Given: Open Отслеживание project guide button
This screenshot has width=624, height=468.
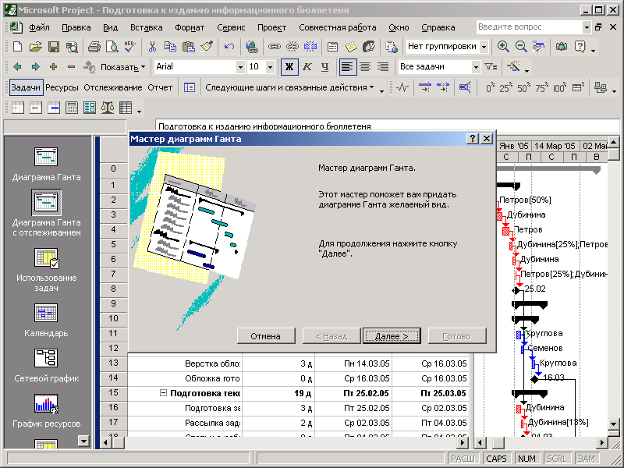Looking at the screenshot, I should tap(112, 87).
